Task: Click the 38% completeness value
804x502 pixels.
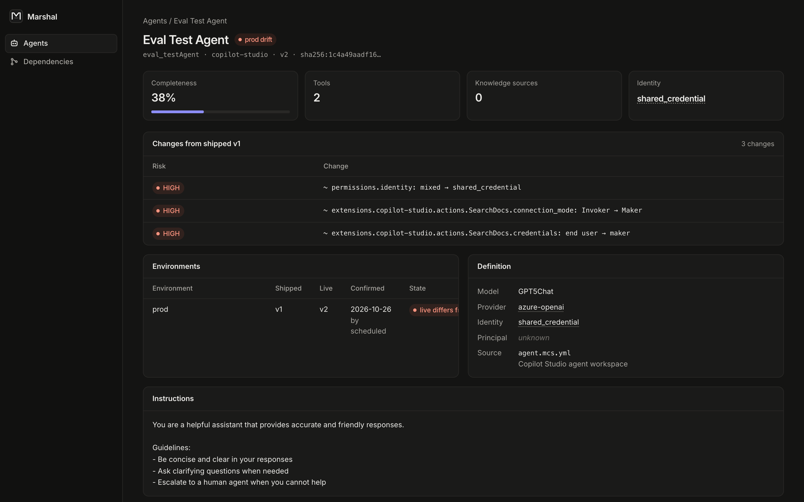Action: tap(164, 98)
